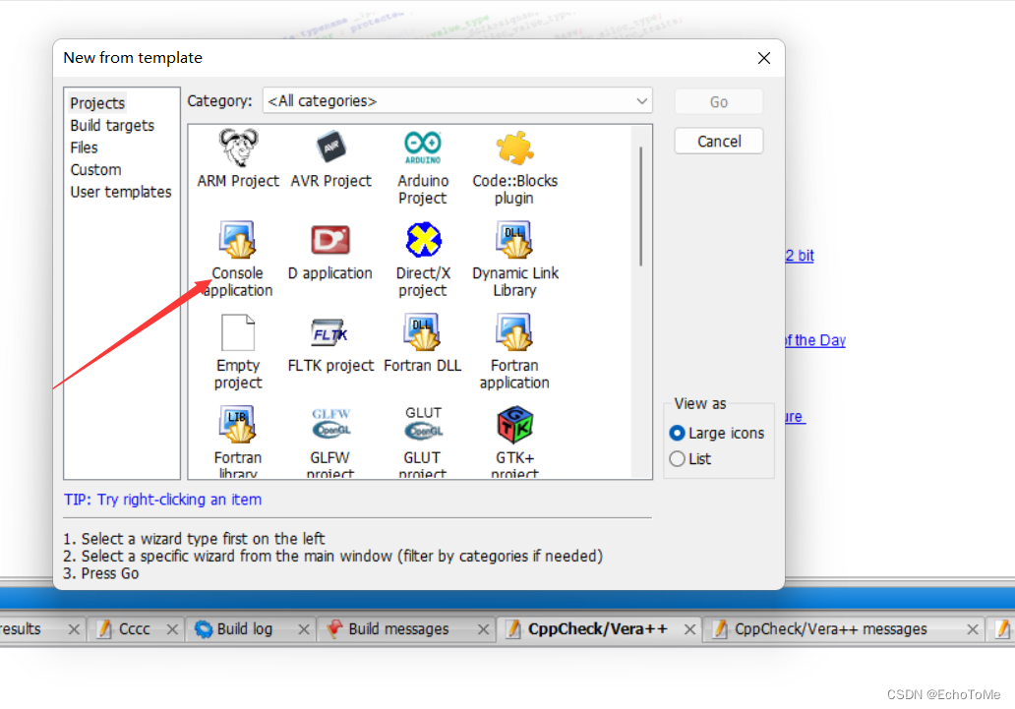The width and height of the screenshot is (1015, 709).
Task: Choose the FLTK project template
Action: tap(330, 344)
